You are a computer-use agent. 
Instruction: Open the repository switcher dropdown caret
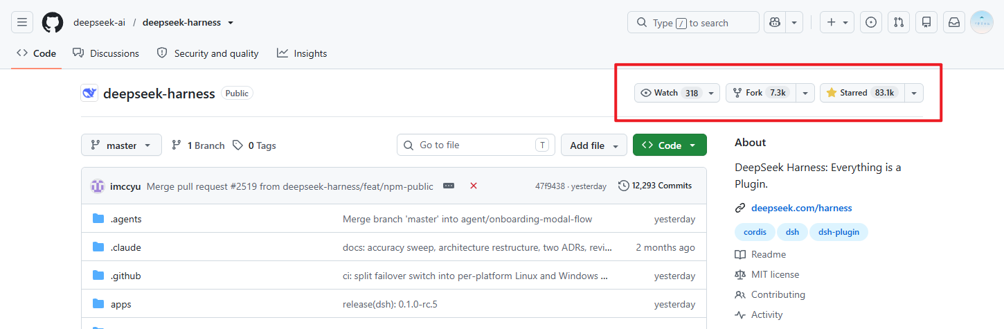tap(231, 22)
